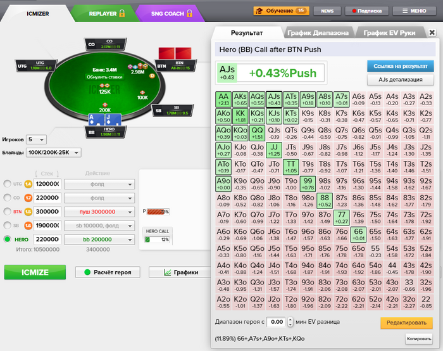Select the AA cell in hand grid

coord(223,99)
